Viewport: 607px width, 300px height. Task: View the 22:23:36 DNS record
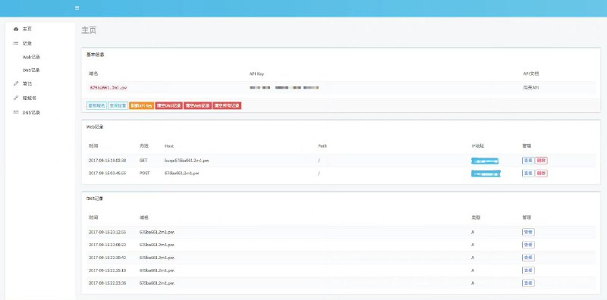(x=528, y=283)
